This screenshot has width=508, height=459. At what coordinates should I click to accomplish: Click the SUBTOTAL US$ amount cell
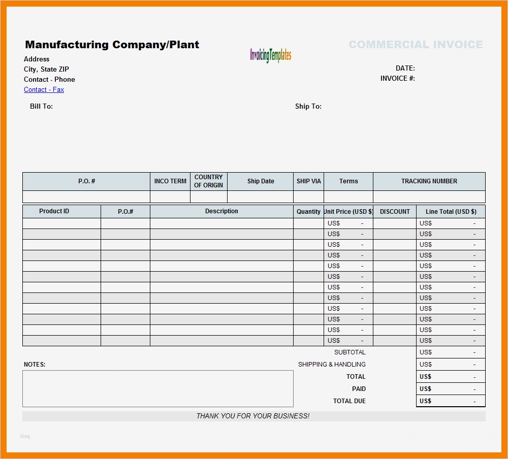pos(451,352)
